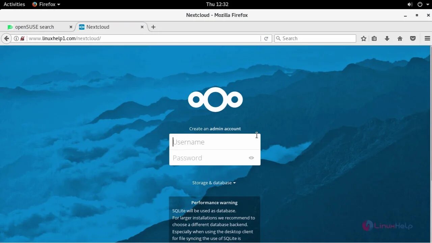432x243 pixels.
Task: Close the openSUSE search tab
Action: 71,27
